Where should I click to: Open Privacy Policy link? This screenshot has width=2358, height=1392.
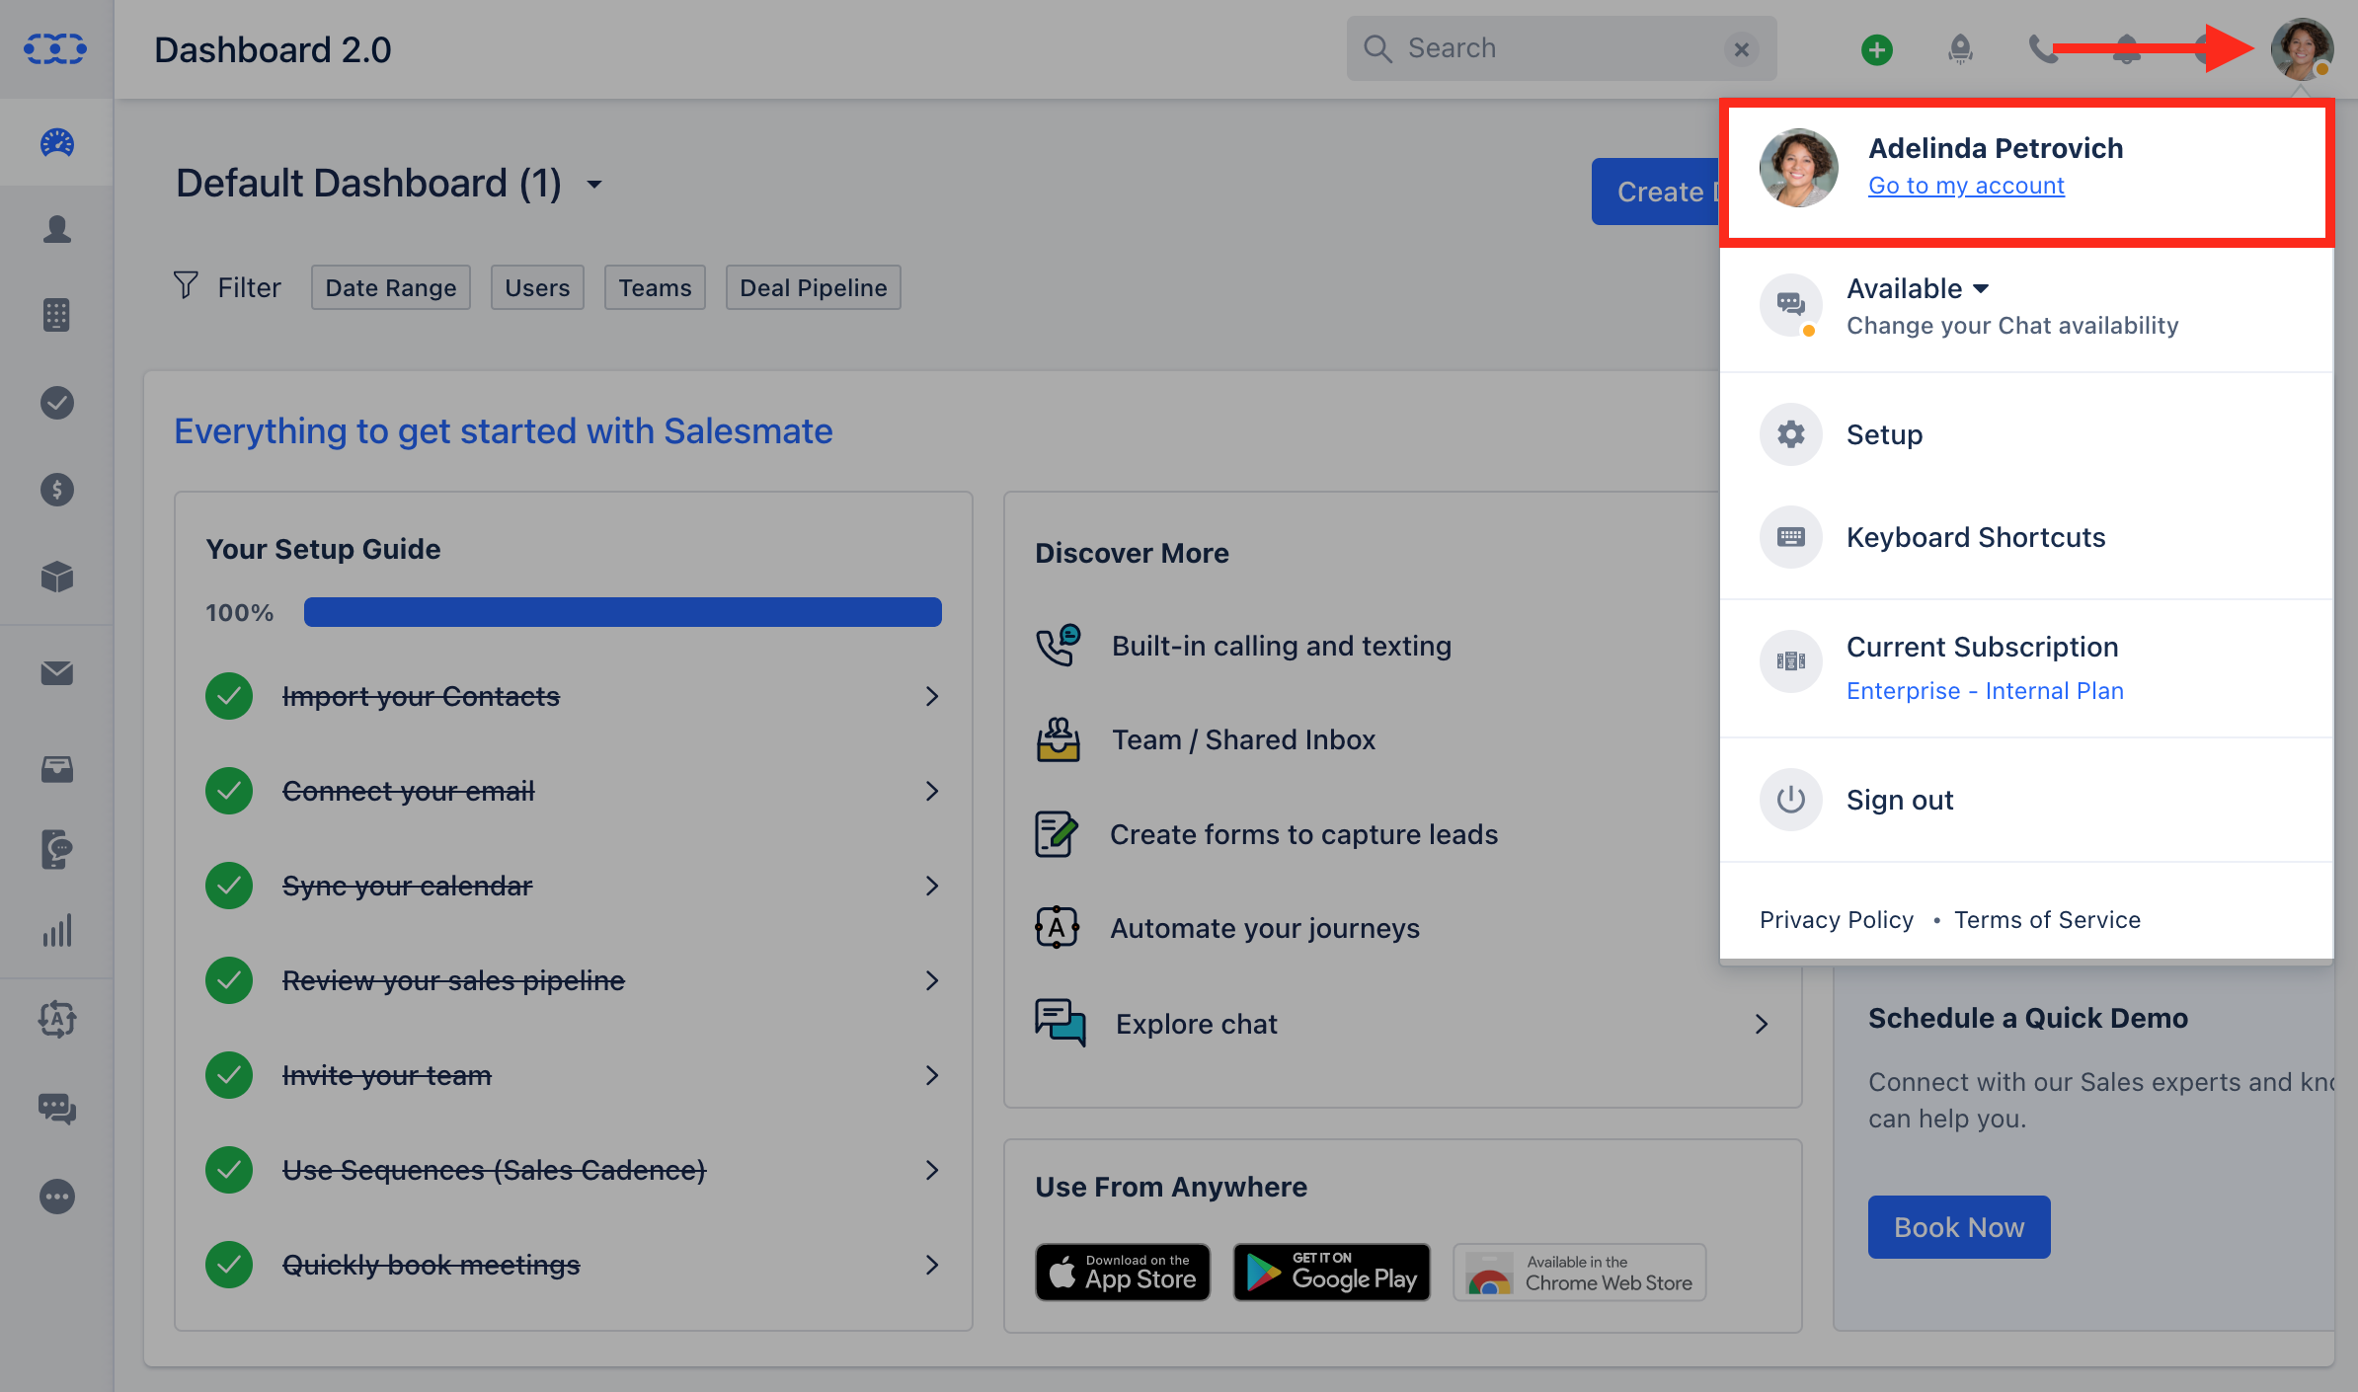(x=1837, y=920)
